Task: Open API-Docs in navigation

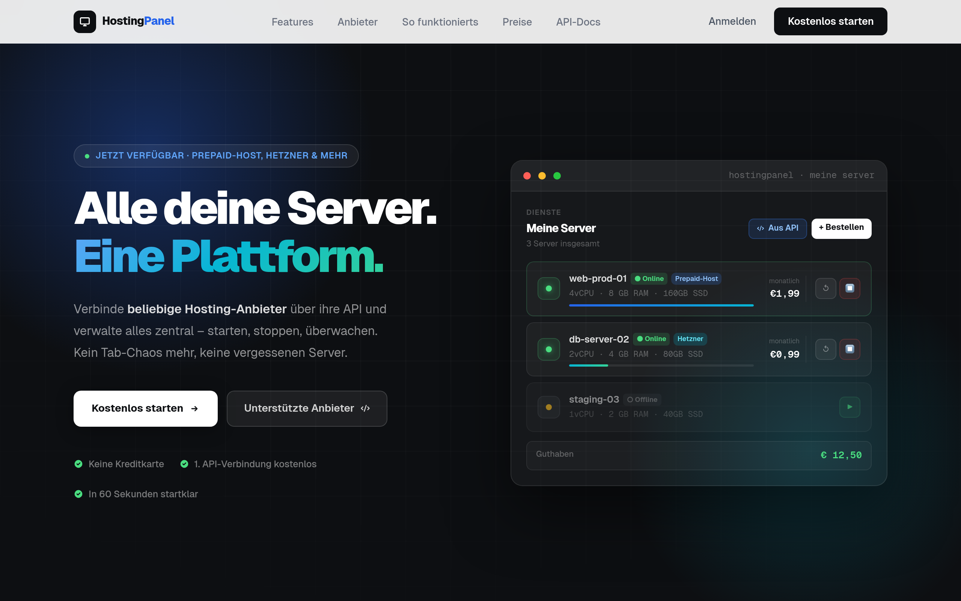Action: pos(578,22)
